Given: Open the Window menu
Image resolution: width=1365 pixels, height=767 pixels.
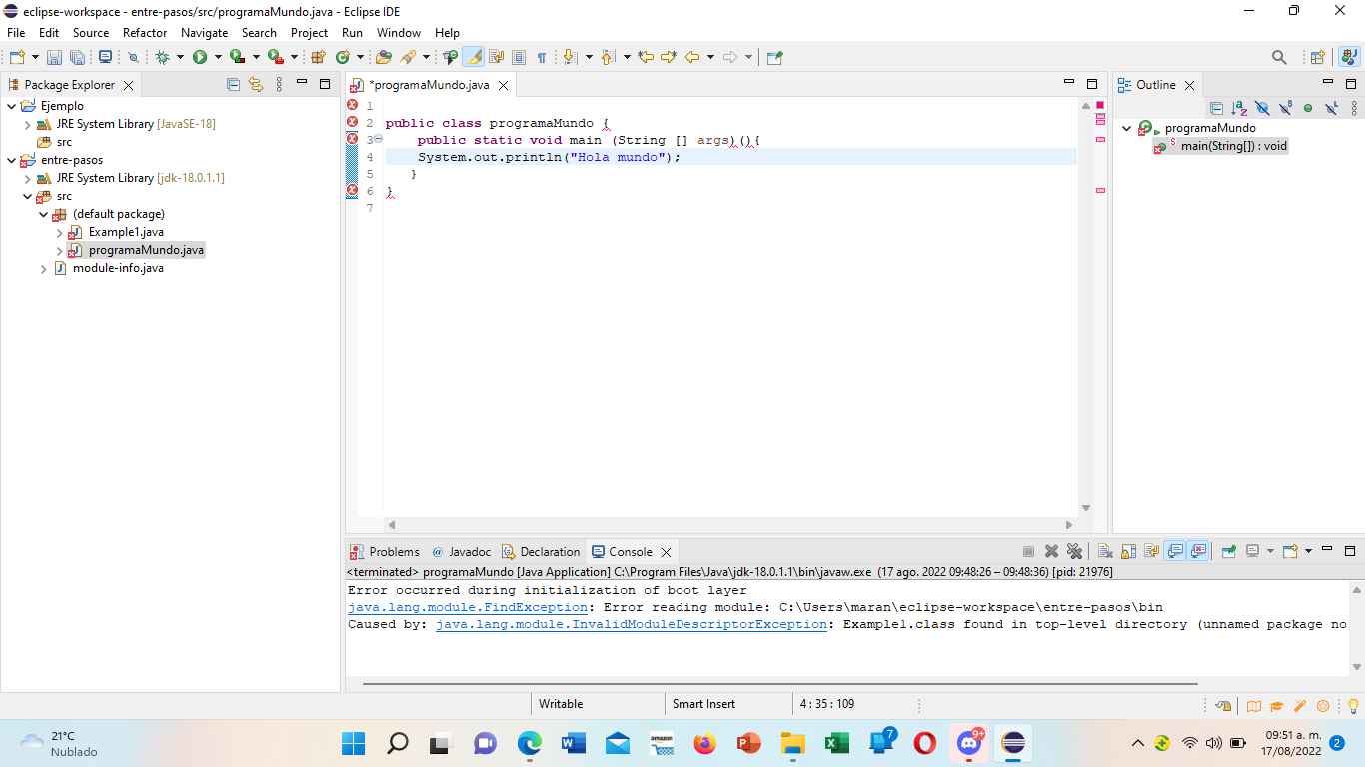Looking at the screenshot, I should (x=399, y=33).
